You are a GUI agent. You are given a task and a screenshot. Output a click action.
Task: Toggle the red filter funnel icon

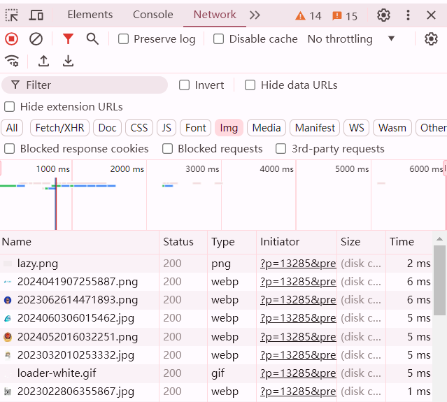pyautogui.click(x=68, y=39)
